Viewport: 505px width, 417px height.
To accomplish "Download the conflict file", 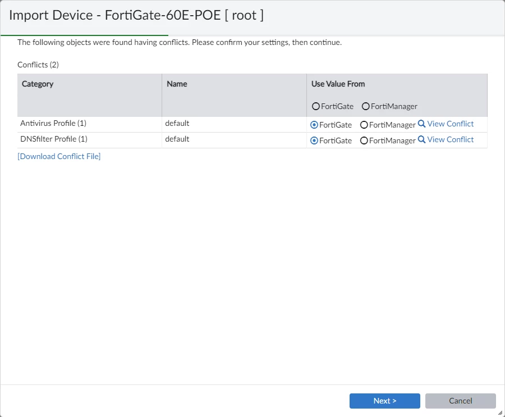I will pos(59,156).
